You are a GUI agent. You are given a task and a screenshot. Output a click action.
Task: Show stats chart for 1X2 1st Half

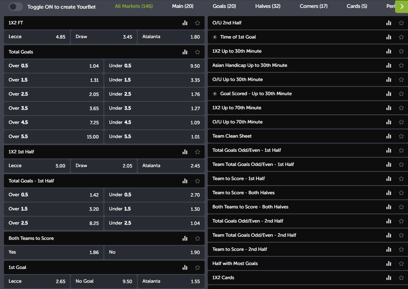(x=185, y=152)
